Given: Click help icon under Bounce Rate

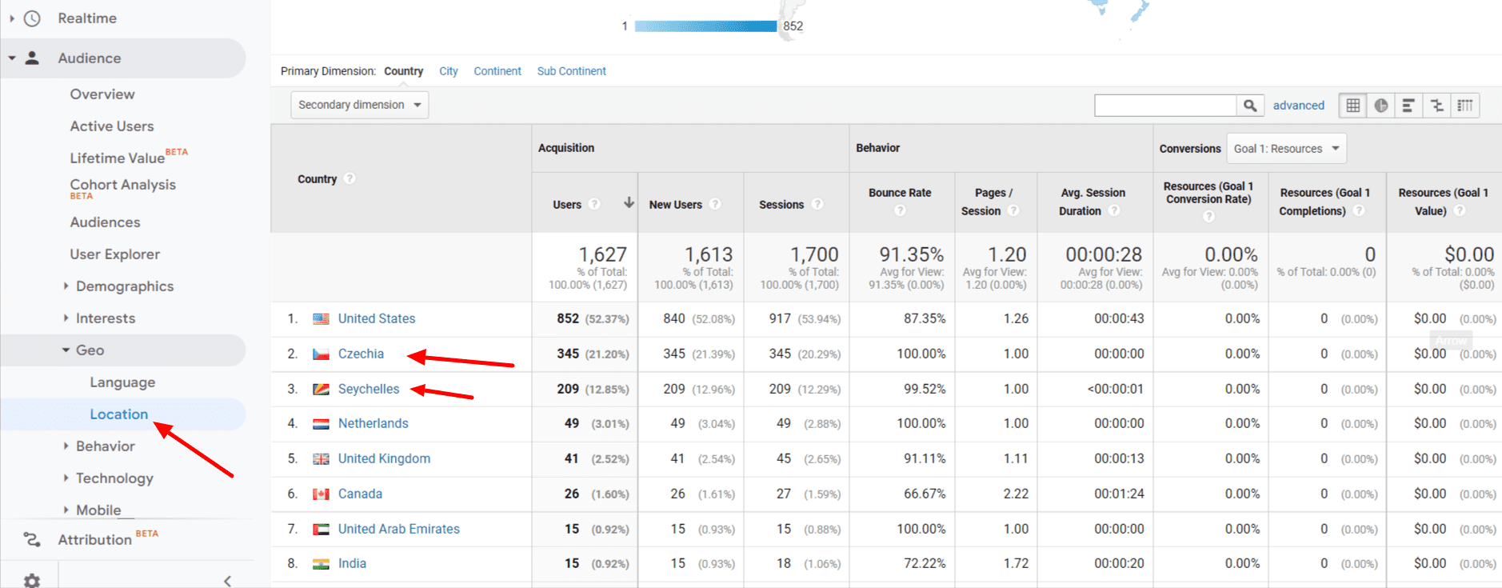Looking at the screenshot, I should [900, 210].
